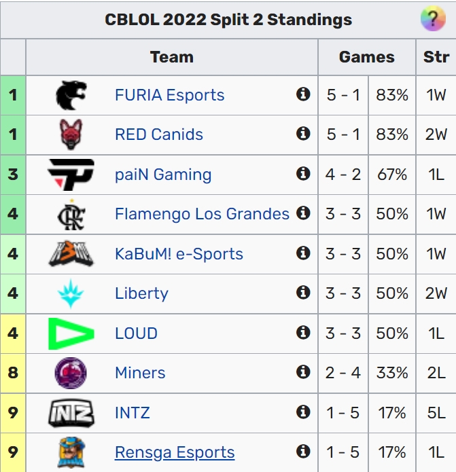Open FURIA Esports info icon
This screenshot has height=472, width=456.
coord(303,94)
